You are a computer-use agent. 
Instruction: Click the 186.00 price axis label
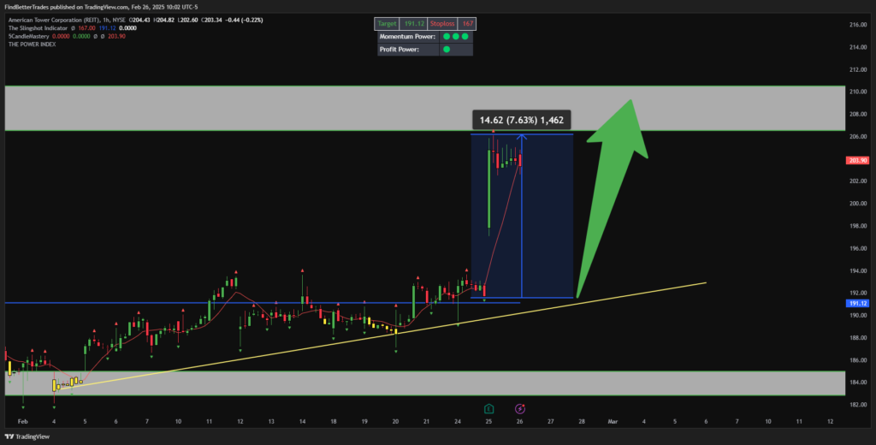pyautogui.click(x=857, y=360)
